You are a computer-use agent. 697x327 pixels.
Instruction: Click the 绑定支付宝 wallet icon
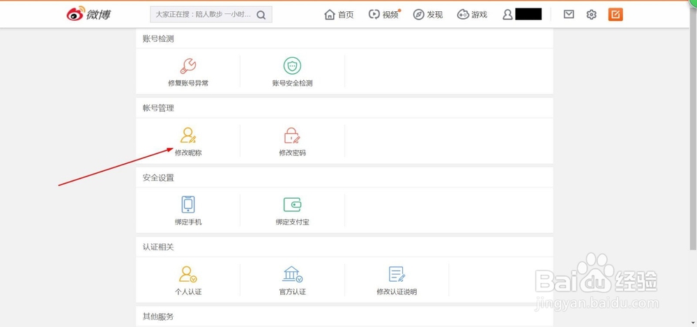click(x=293, y=205)
